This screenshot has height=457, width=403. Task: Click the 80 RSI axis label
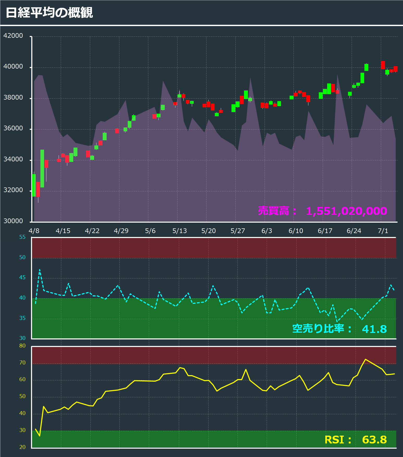(22, 346)
